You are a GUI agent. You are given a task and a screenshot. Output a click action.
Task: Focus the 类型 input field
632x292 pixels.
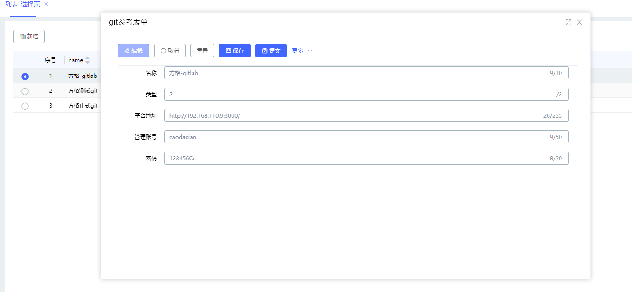pyautogui.click(x=367, y=94)
